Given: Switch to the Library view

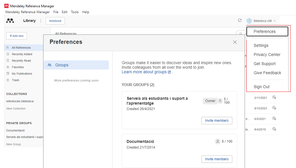Looking at the screenshot, I should point(29,21).
